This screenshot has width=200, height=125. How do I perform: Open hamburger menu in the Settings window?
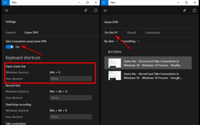click(6, 10)
